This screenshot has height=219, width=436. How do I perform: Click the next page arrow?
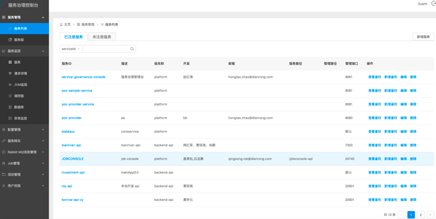click(430, 215)
